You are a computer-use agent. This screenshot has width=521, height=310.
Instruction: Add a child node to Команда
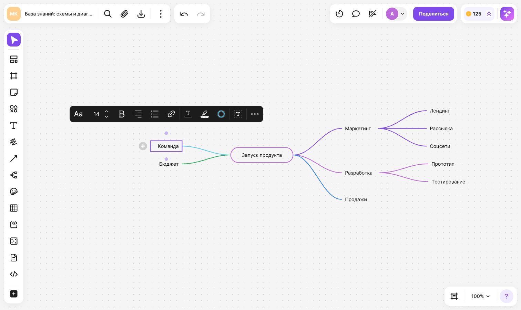pos(143,146)
